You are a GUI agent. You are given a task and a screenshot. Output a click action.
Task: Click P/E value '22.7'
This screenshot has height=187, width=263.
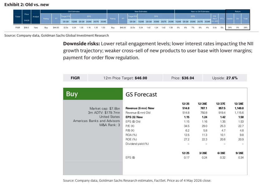click(x=241, y=126)
